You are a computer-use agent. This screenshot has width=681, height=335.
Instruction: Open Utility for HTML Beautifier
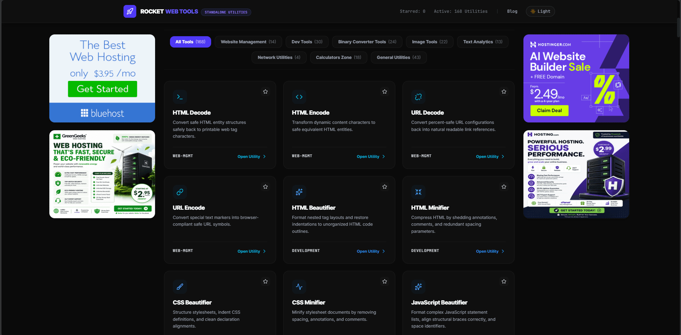pos(371,251)
